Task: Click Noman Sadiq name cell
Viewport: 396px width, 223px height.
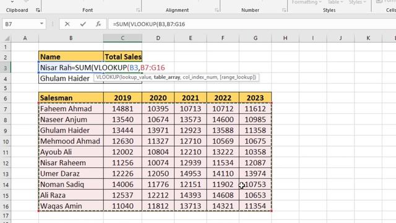Action: (71, 185)
